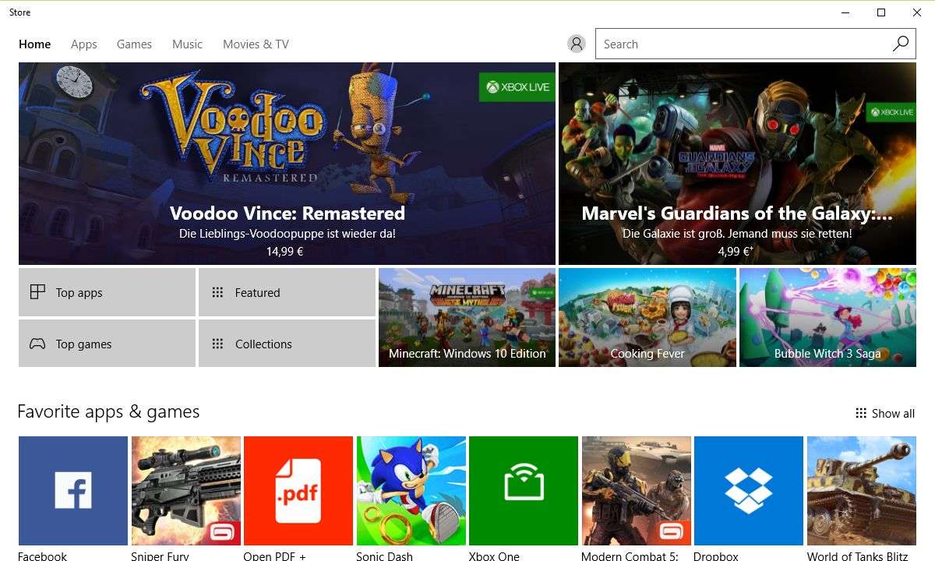The image size is (935, 561).
Task: Click the magnifying glass search icon
Action: tap(900, 44)
